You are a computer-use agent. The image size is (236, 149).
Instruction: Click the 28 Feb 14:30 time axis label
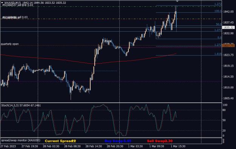pyautogui.click(x=94, y=146)
